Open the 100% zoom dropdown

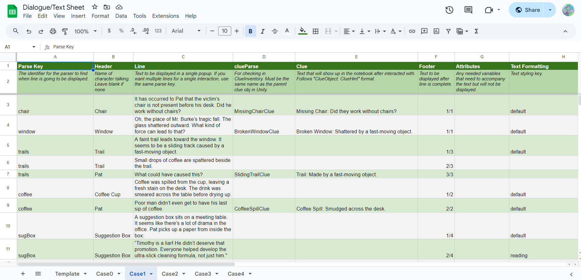click(x=85, y=31)
